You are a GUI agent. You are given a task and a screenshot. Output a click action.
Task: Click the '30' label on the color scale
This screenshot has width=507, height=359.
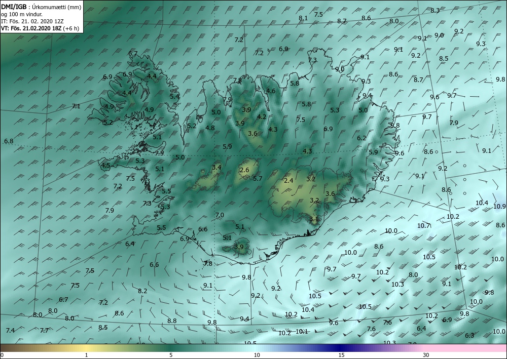(426, 355)
